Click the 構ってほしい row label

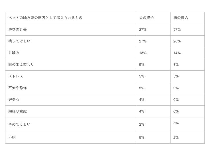point(19,41)
